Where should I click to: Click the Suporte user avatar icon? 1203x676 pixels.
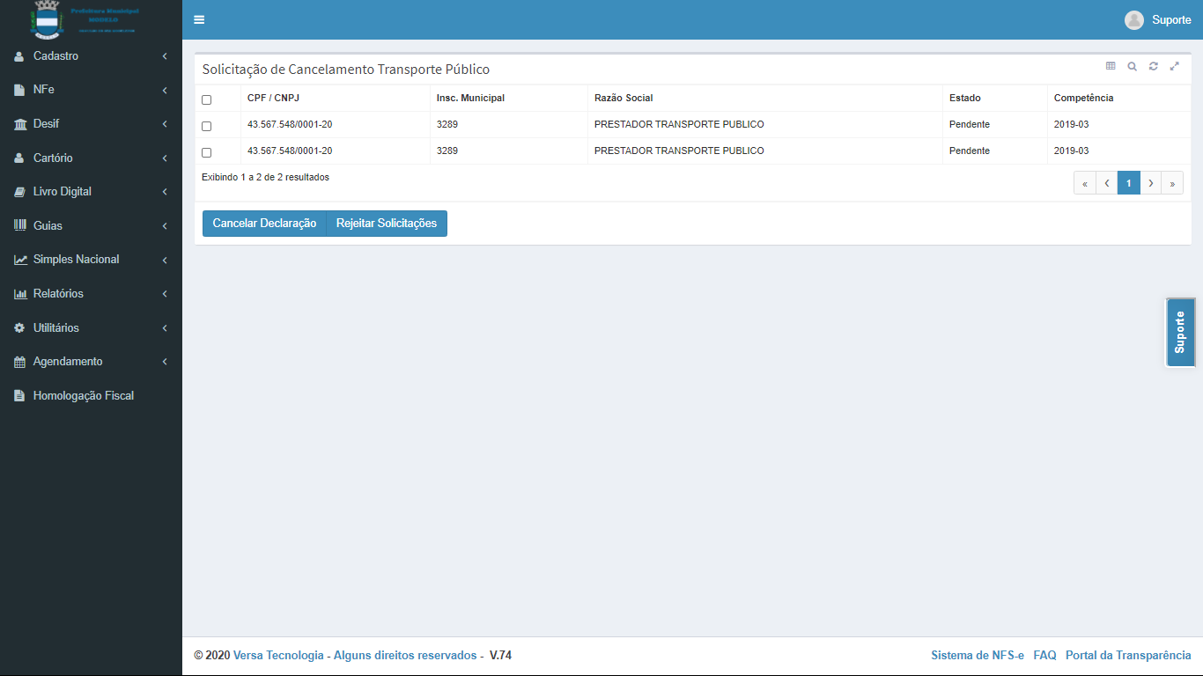coord(1134,20)
